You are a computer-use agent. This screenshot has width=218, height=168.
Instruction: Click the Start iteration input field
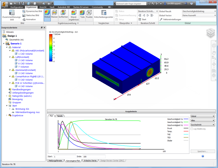point(65,156)
